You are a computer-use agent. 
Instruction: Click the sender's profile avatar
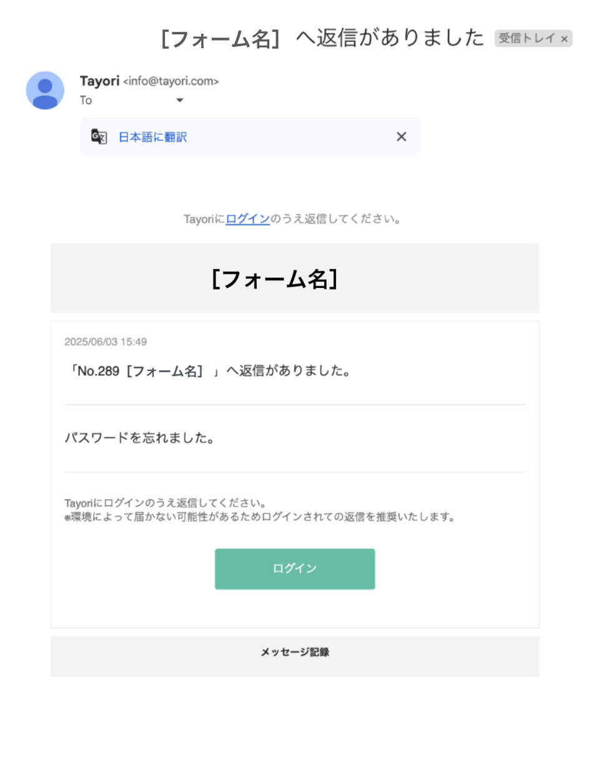(x=45, y=91)
